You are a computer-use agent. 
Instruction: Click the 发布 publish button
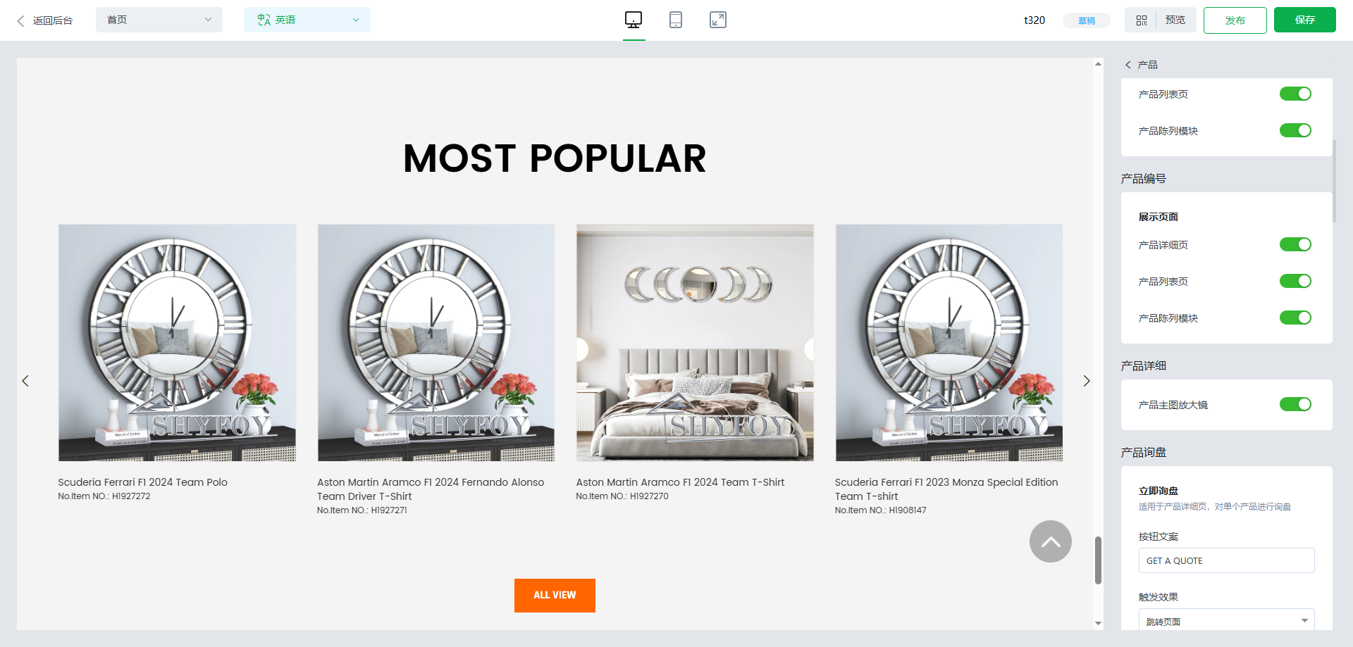click(1235, 20)
